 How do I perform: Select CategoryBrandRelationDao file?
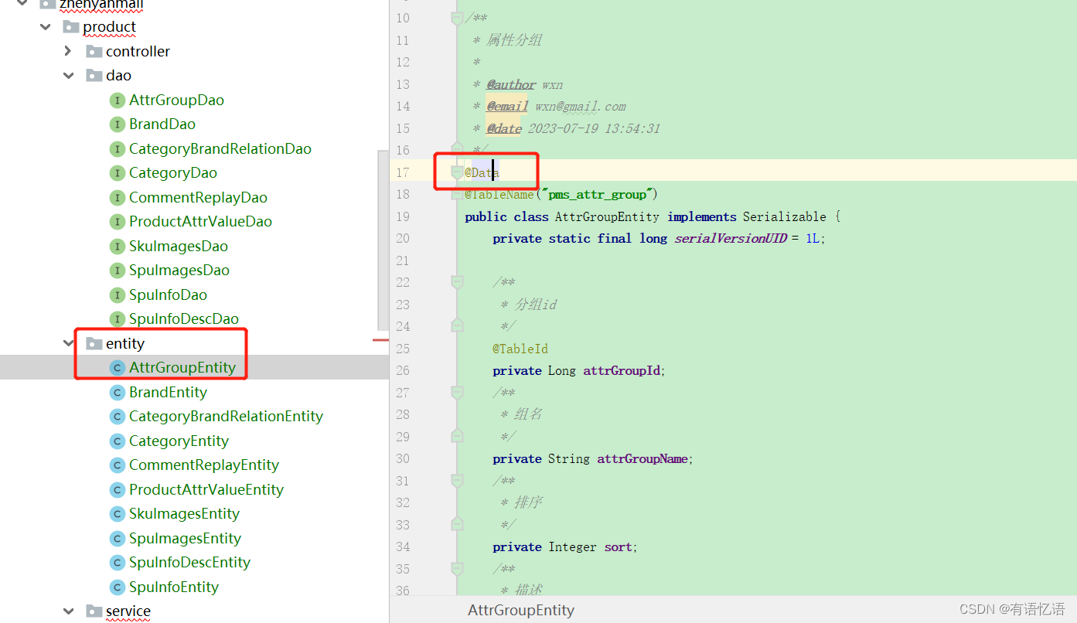coord(220,149)
